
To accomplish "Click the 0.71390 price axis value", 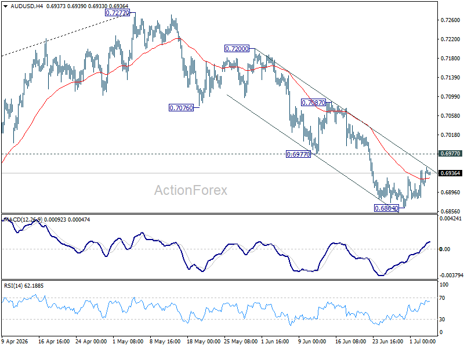I will 451,78.
